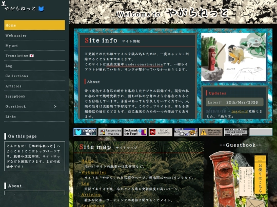
Task: Open the Log sidebar menu entry
Action: [35, 66]
